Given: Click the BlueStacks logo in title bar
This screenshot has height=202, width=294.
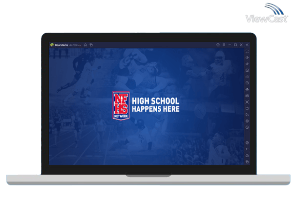Looking at the screenshot, I should click(x=52, y=45).
